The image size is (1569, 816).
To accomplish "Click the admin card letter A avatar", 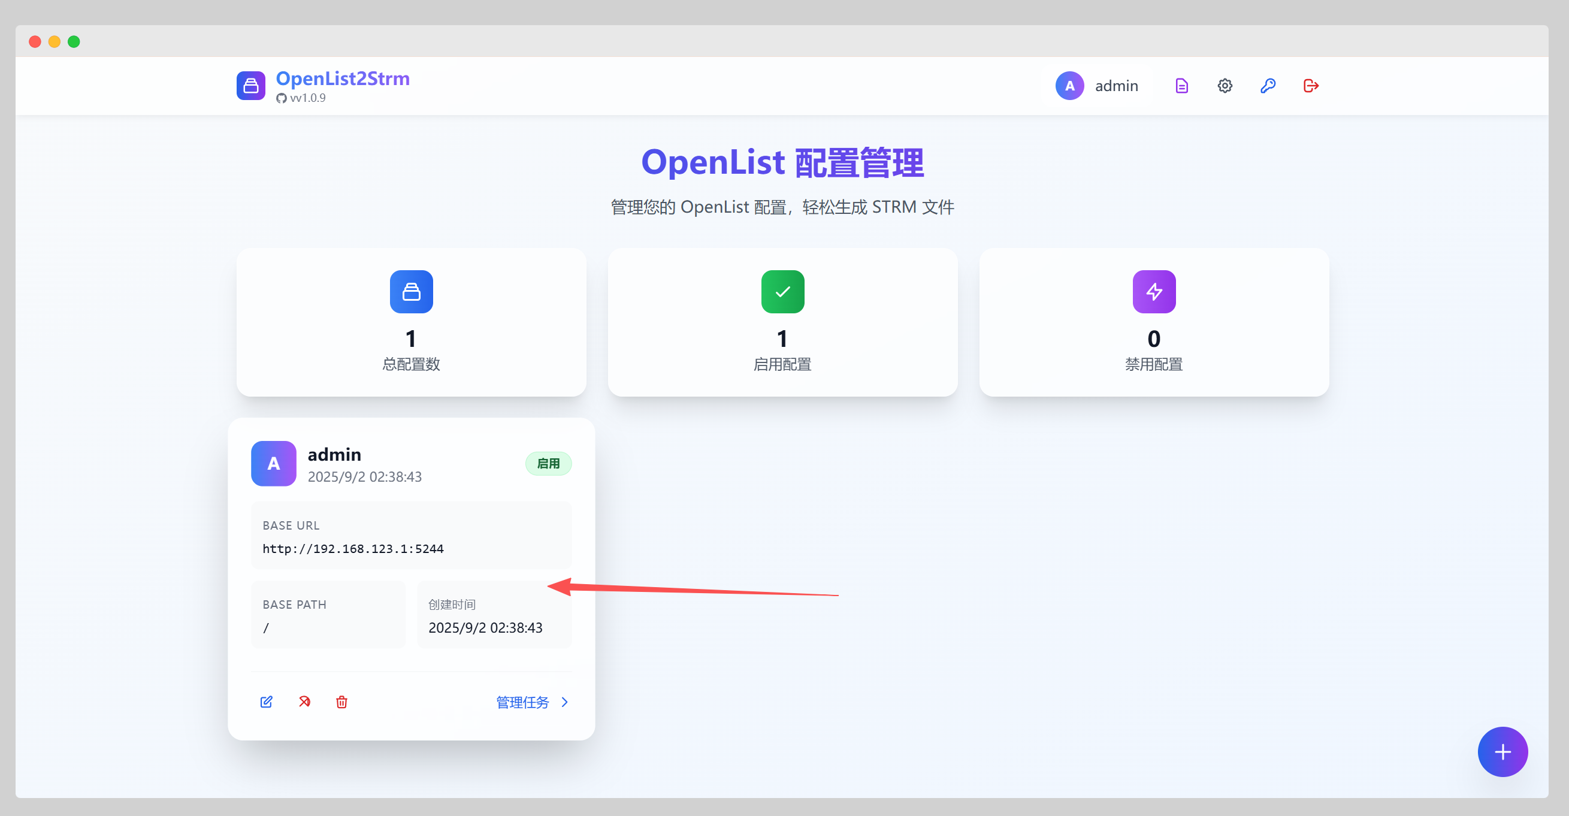I will [273, 463].
